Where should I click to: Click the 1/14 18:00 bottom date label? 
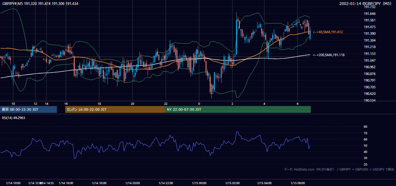click(x=99, y=183)
